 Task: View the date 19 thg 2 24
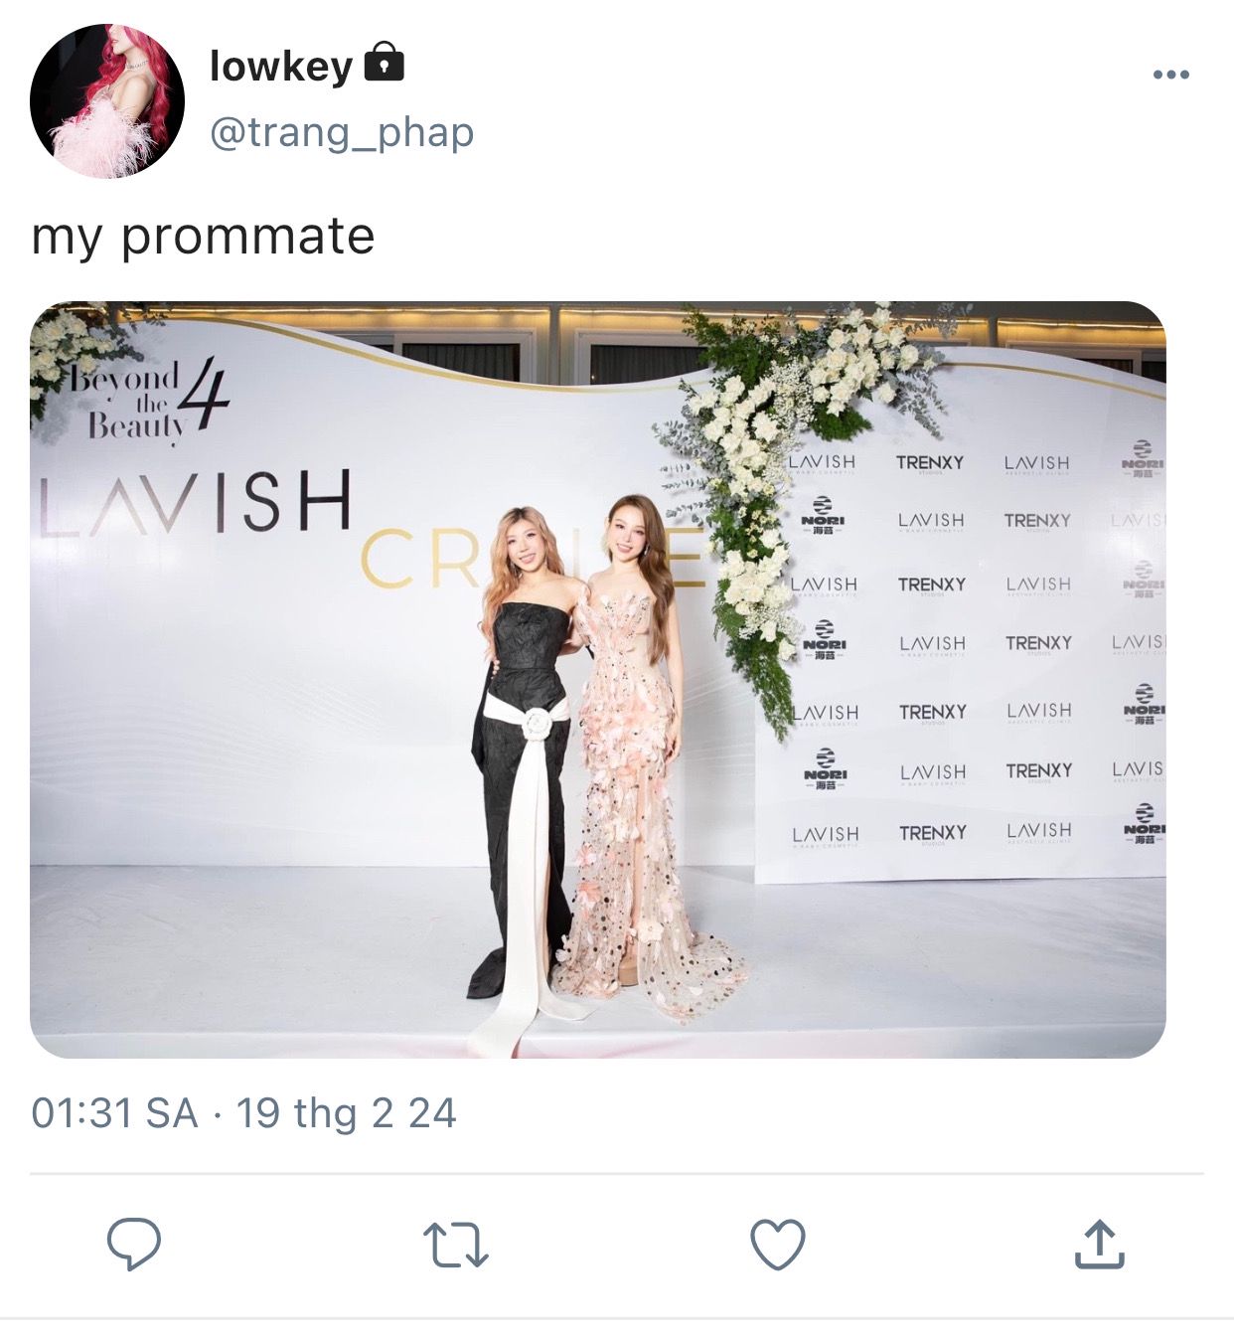point(346,1112)
